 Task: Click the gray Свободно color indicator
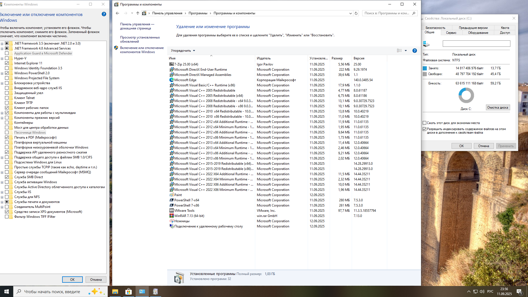(425, 74)
